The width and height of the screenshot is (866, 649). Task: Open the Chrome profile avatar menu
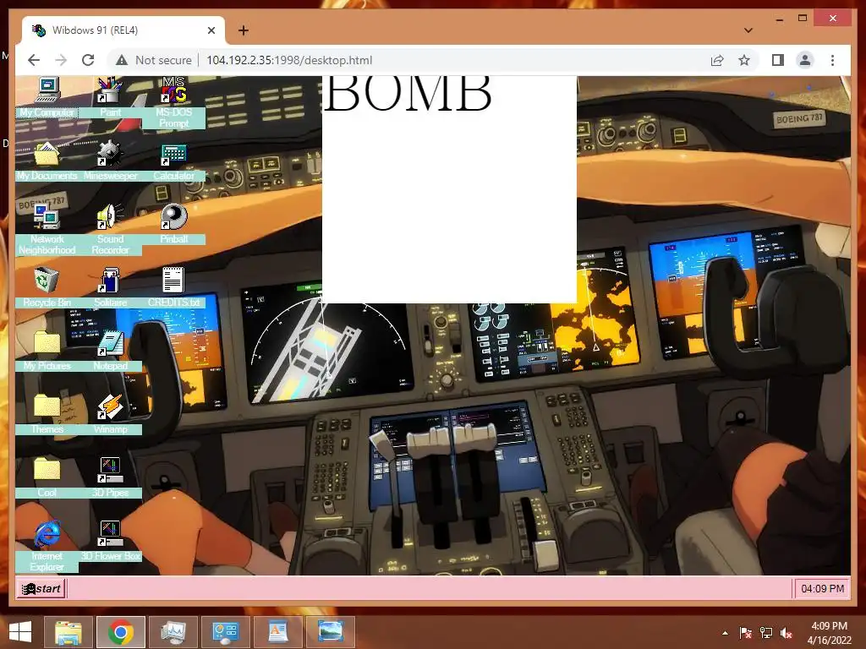[805, 60]
